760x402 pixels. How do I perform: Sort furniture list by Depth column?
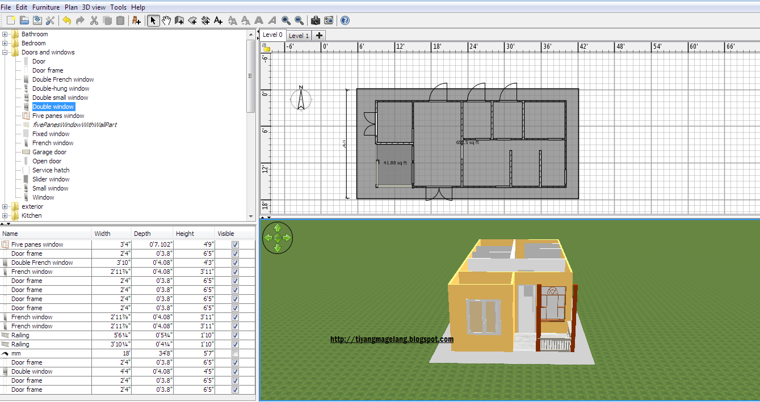click(x=152, y=234)
